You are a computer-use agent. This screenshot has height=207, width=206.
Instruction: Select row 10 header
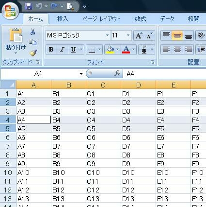pos(8,172)
